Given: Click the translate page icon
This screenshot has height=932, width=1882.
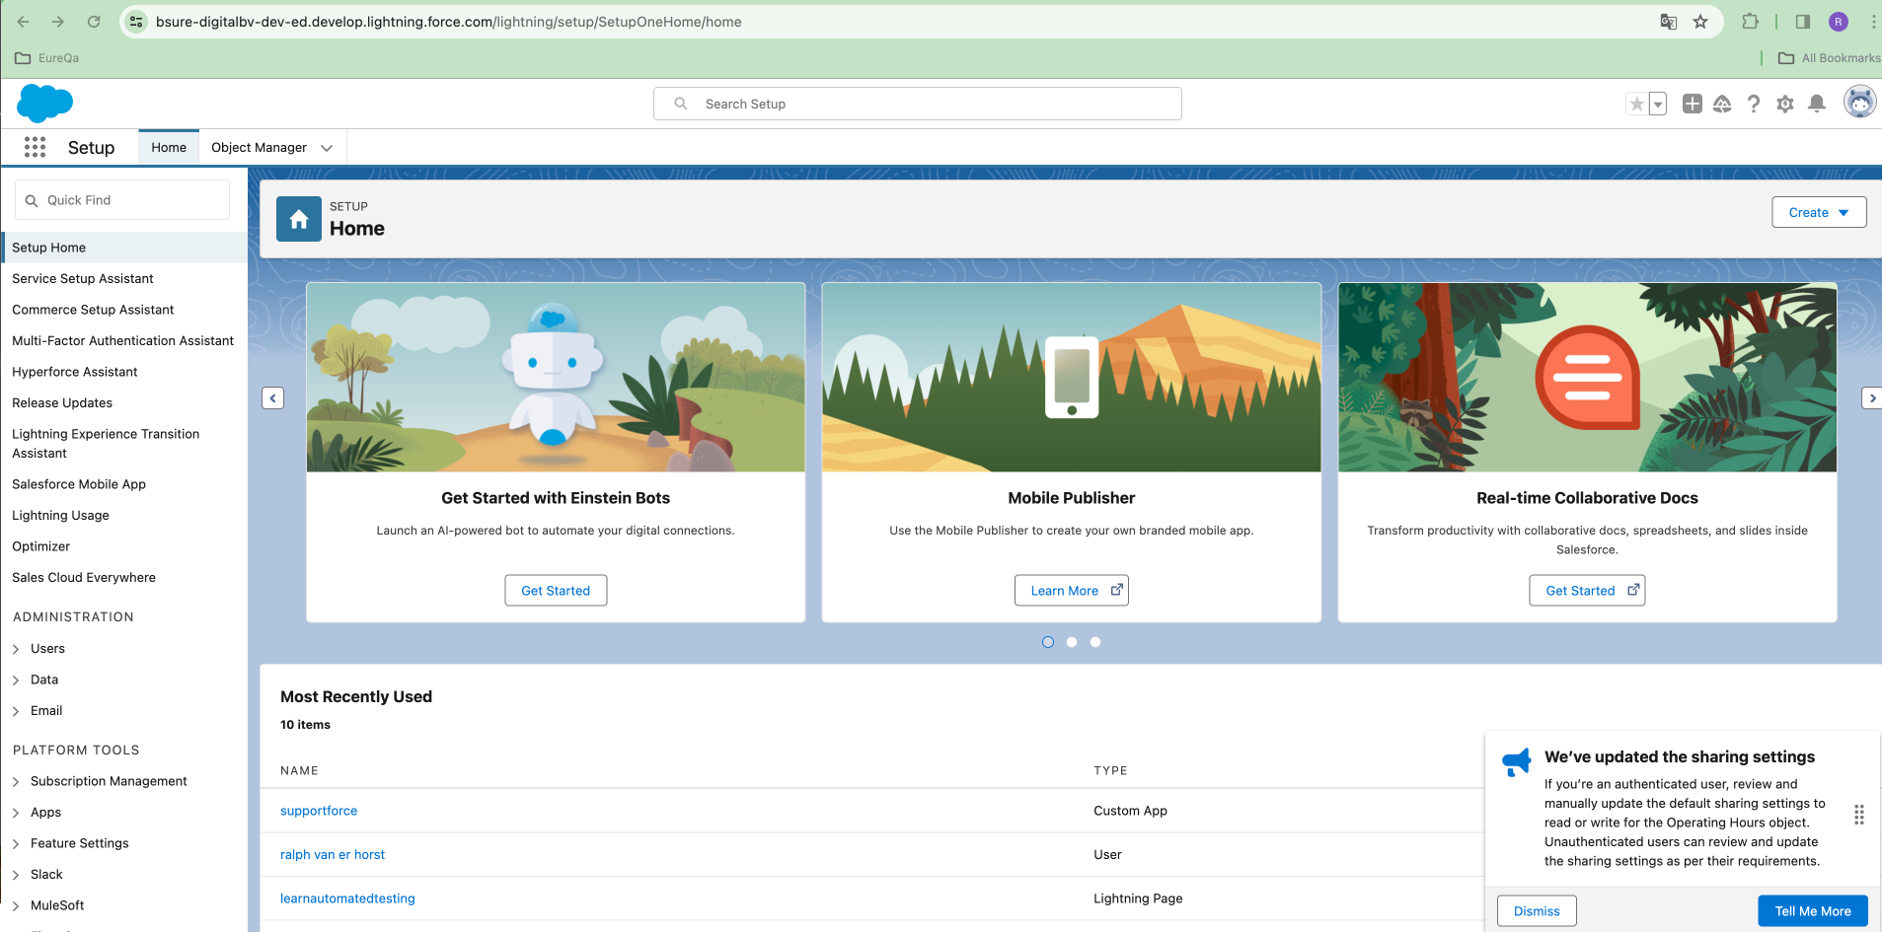Looking at the screenshot, I should pos(1669,22).
